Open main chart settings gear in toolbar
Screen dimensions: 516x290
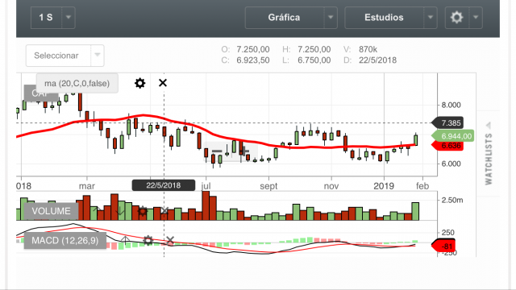pyautogui.click(x=456, y=17)
